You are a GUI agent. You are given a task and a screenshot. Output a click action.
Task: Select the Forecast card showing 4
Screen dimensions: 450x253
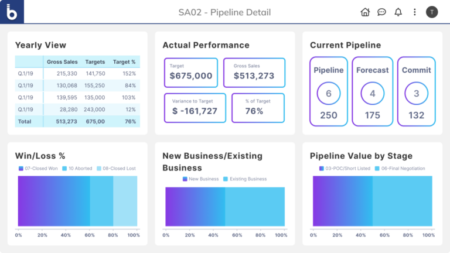click(x=373, y=91)
